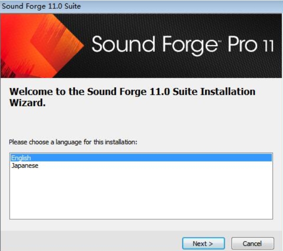The width and height of the screenshot is (283, 251).
Task: Click the word "Wizard." in the heading
Action: (27, 103)
